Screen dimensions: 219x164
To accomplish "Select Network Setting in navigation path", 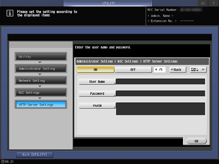I will (x=41, y=81).
